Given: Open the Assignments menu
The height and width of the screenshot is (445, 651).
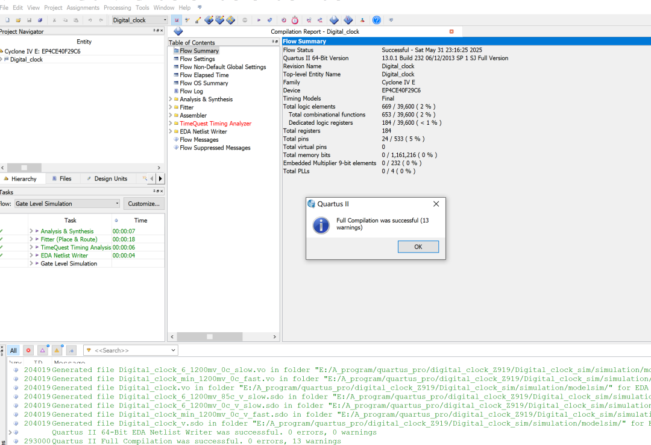Looking at the screenshot, I should tap(83, 8).
